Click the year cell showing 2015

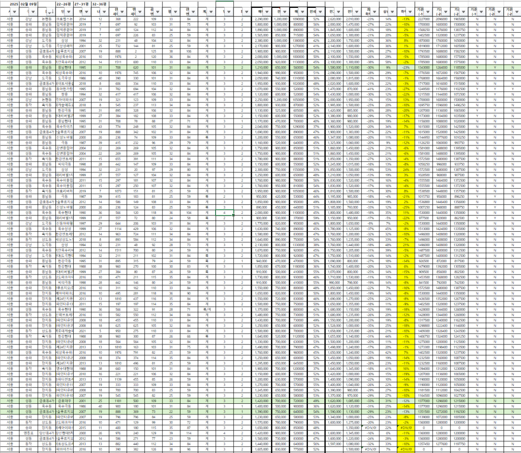pyautogui.click(x=82, y=428)
